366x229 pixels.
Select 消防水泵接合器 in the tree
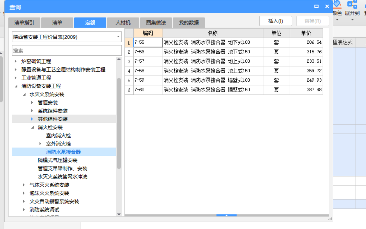[63, 152]
